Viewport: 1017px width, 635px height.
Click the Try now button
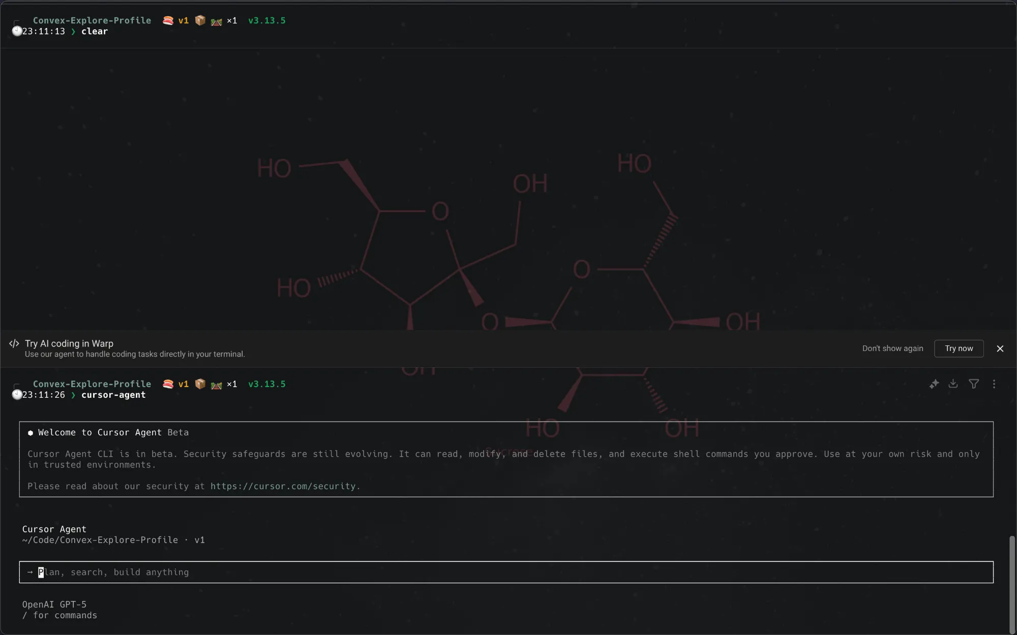coord(959,348)
